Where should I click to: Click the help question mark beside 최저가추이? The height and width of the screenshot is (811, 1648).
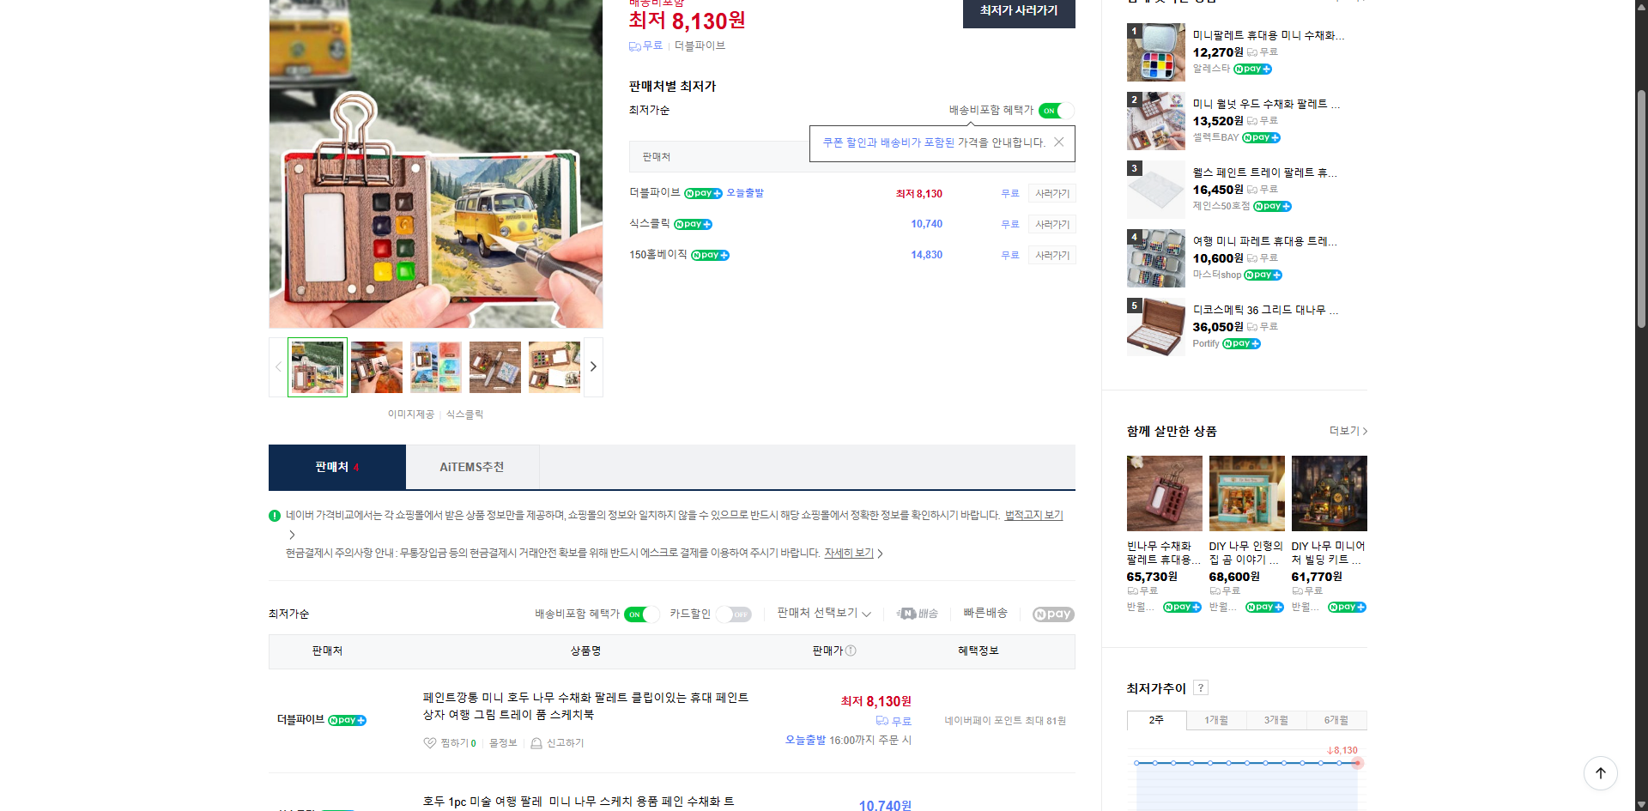tap(1200, 687)
